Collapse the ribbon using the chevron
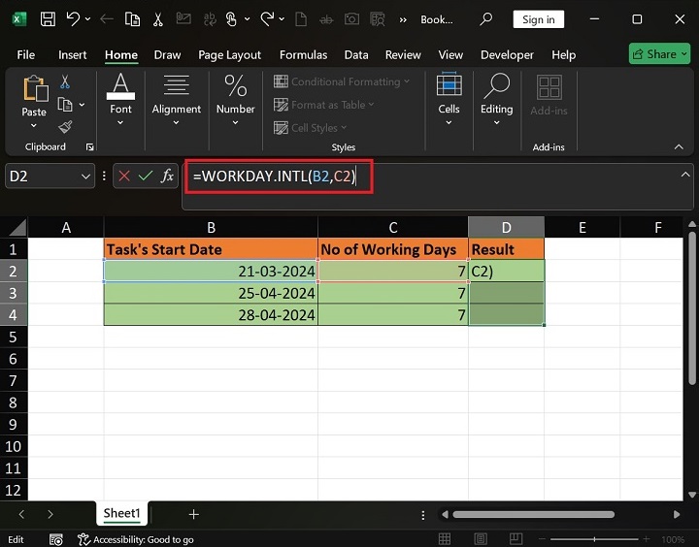 point(679,146)
